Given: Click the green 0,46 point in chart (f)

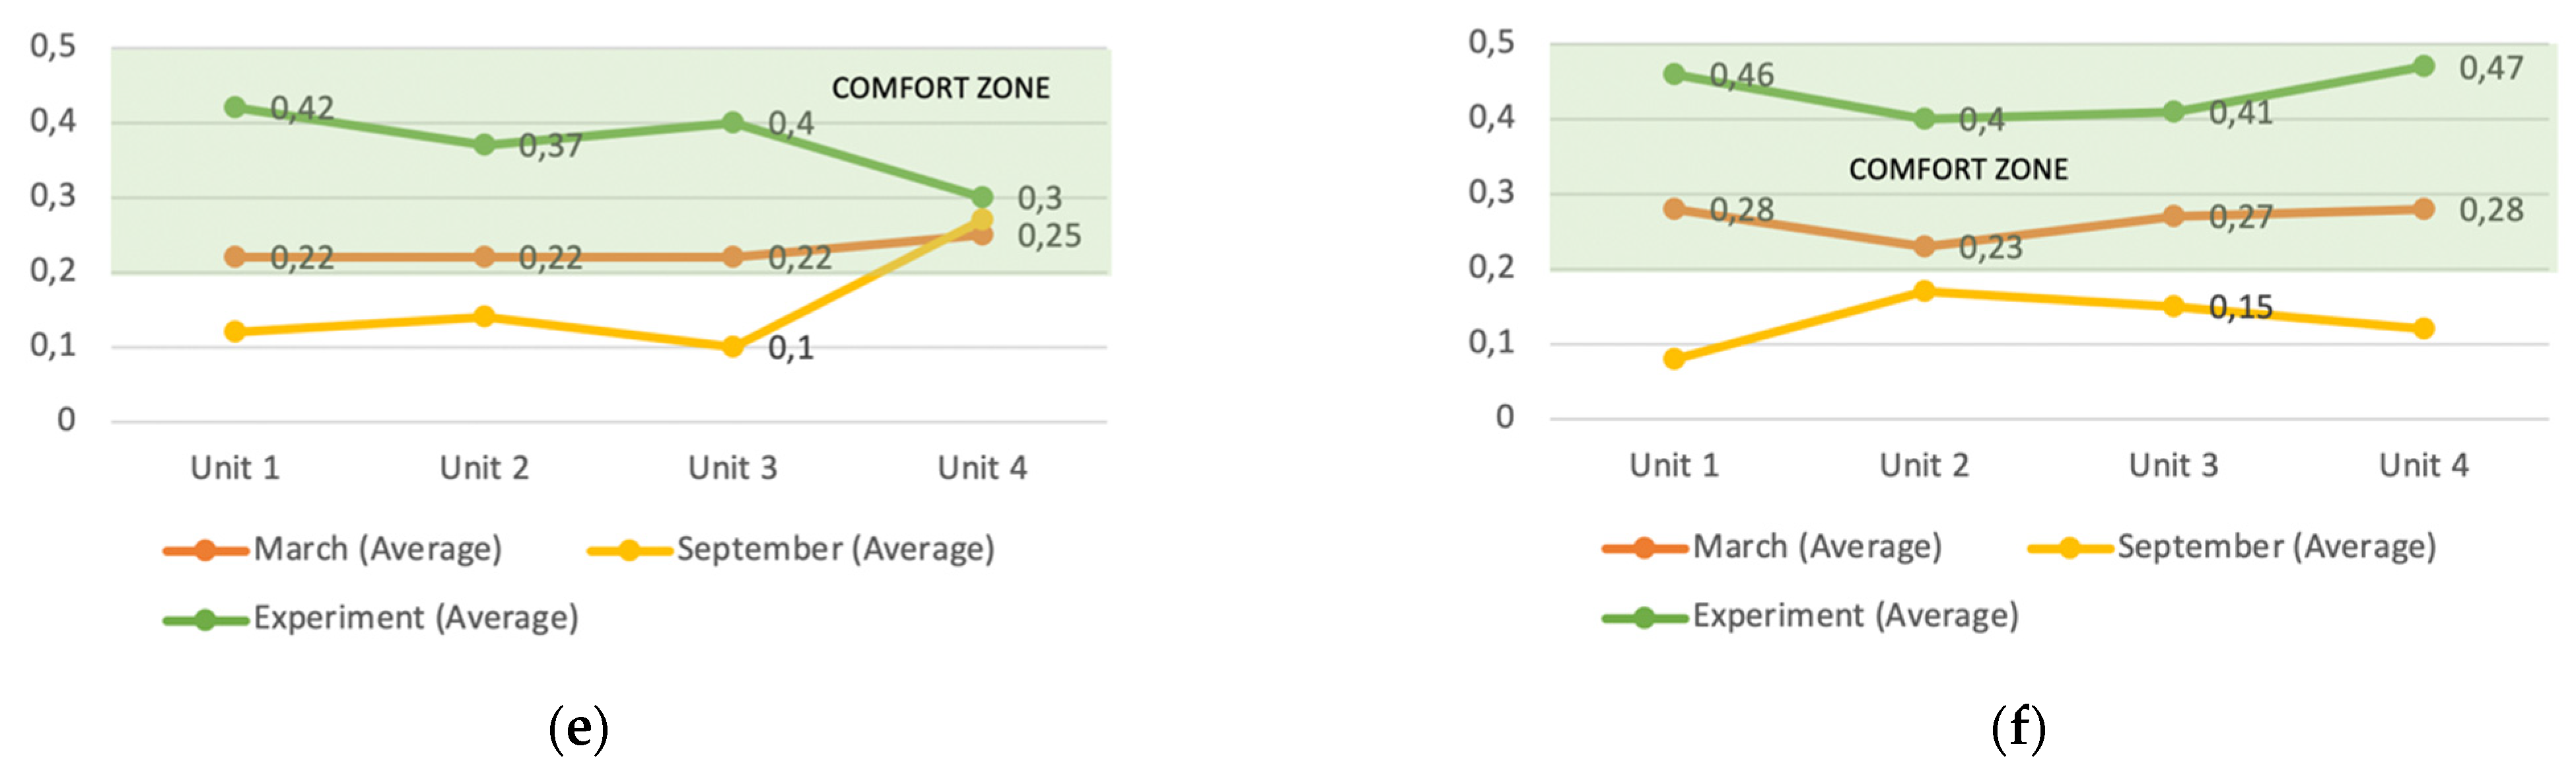Looking at the screenshot, I should (x=1674, y=74).
